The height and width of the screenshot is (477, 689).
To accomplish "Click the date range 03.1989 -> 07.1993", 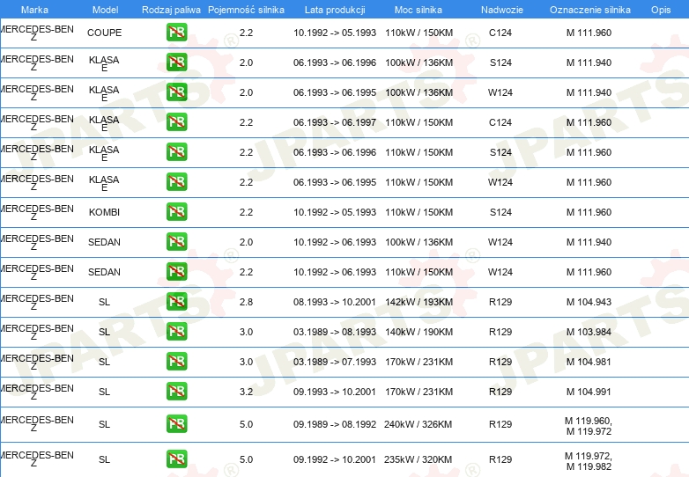I will coord(335,362).
